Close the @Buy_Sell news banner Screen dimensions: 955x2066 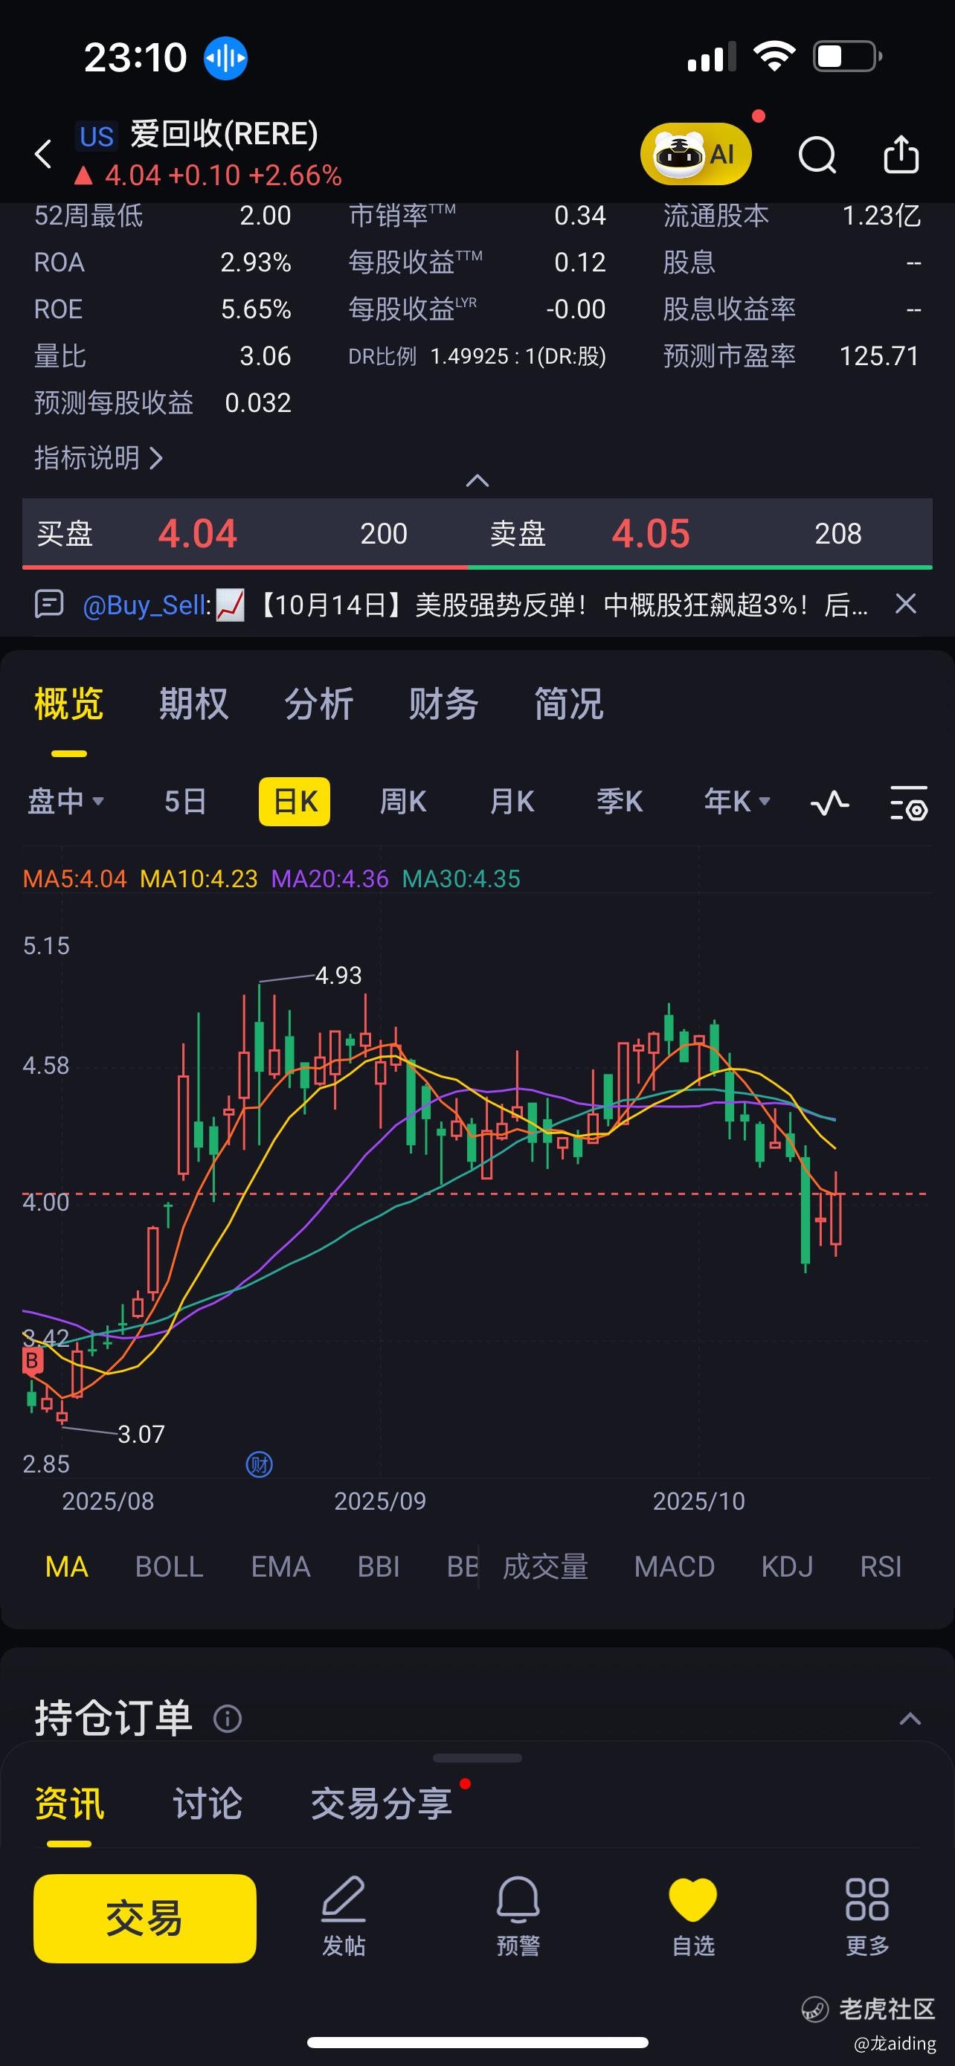click(905, 604)
